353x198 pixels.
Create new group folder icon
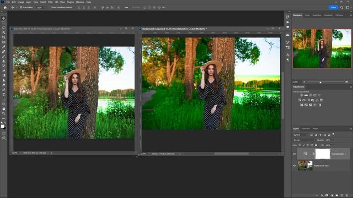337,195
